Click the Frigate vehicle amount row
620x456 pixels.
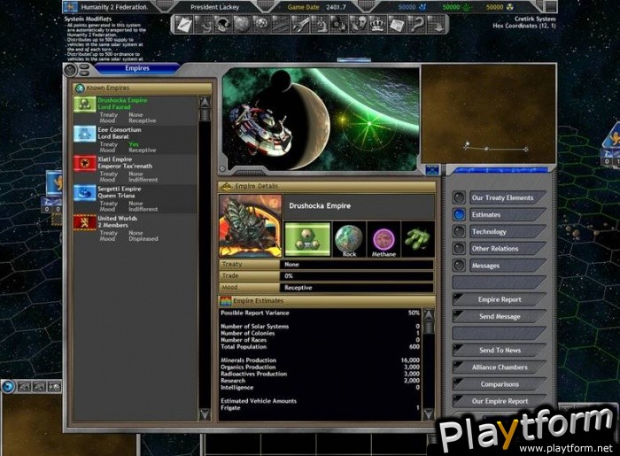[321, 407]
